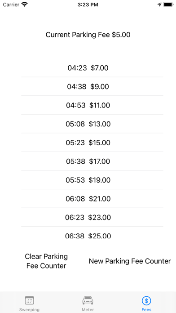The width and height of the screenshot is (176, 313).
Task: Tap the battery indicator icon
Action: pyautogui.click(x=168, y=4)
